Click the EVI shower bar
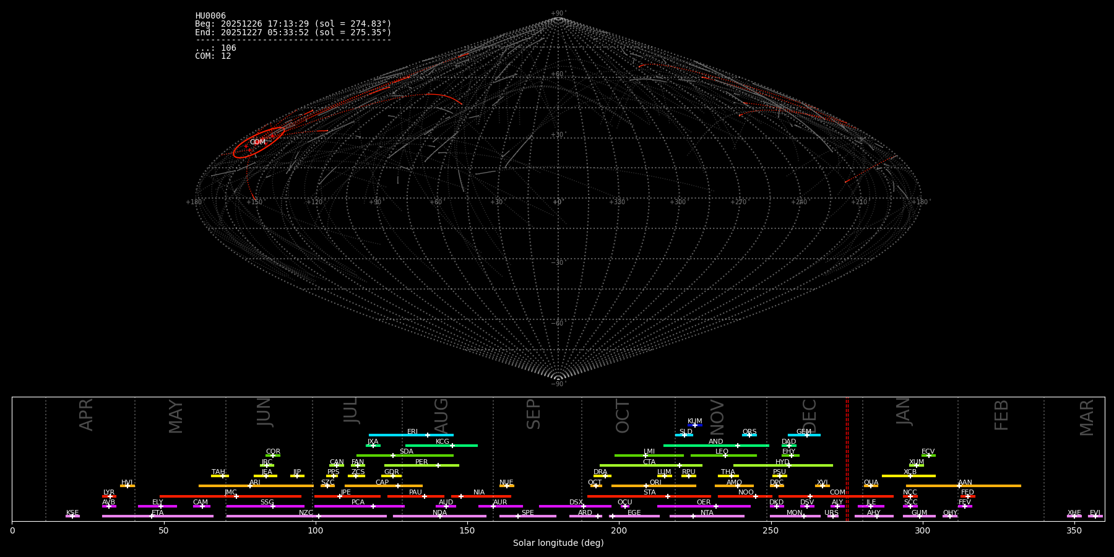Viewport: 1114px width, 557px height. (x=1095, y=516)
